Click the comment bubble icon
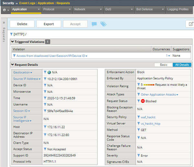 click(94, 24)
